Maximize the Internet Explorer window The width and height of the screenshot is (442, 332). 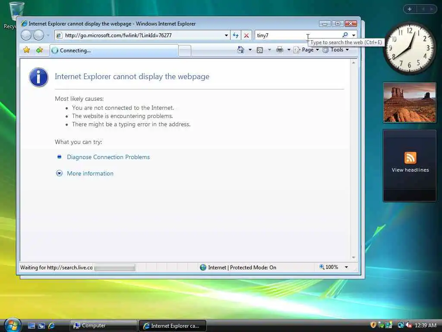[338, 24]
